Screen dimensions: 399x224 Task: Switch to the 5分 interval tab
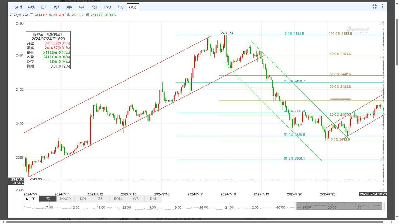point(95,7)
